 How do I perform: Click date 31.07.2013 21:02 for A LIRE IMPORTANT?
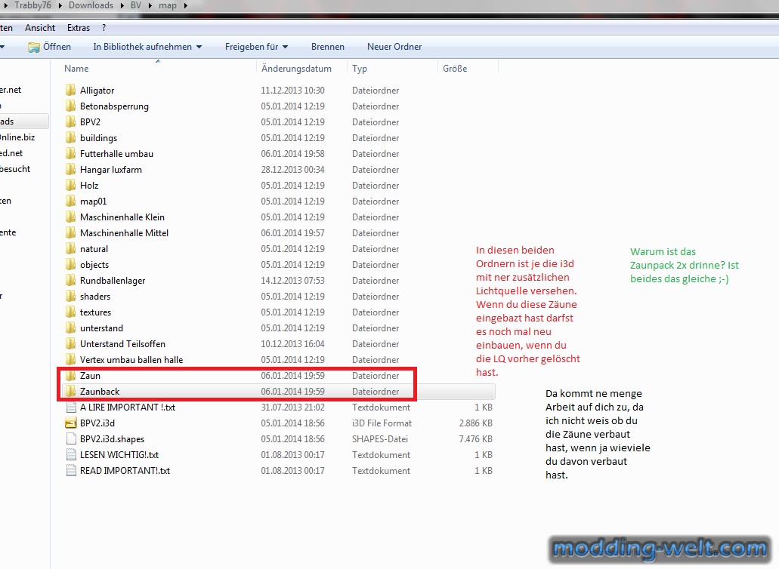[x=292, y=408]
